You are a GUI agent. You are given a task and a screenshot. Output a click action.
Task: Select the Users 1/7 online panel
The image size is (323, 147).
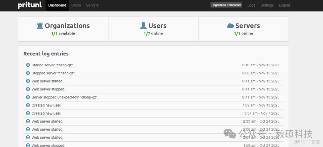[x=153, y=29]
